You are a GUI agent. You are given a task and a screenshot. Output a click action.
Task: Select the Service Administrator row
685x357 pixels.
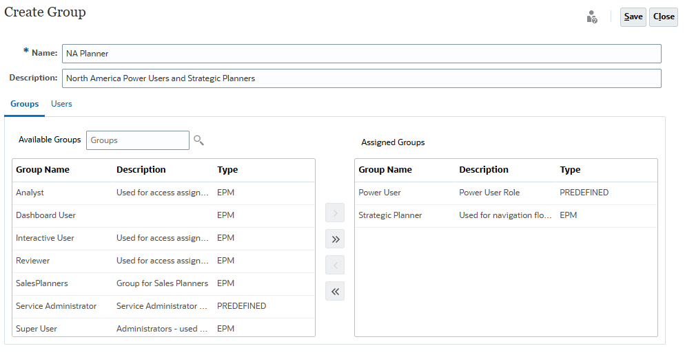[57, 306]
